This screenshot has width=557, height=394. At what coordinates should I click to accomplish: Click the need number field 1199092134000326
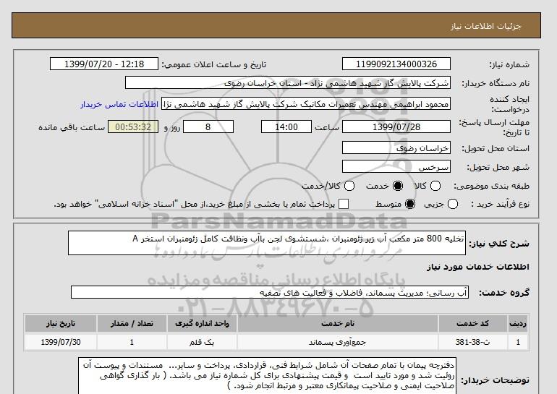tap(396, 64)
